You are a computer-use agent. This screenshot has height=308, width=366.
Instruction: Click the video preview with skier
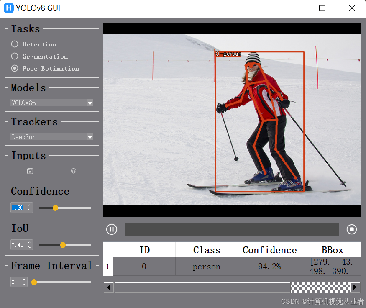pos(232,120)
